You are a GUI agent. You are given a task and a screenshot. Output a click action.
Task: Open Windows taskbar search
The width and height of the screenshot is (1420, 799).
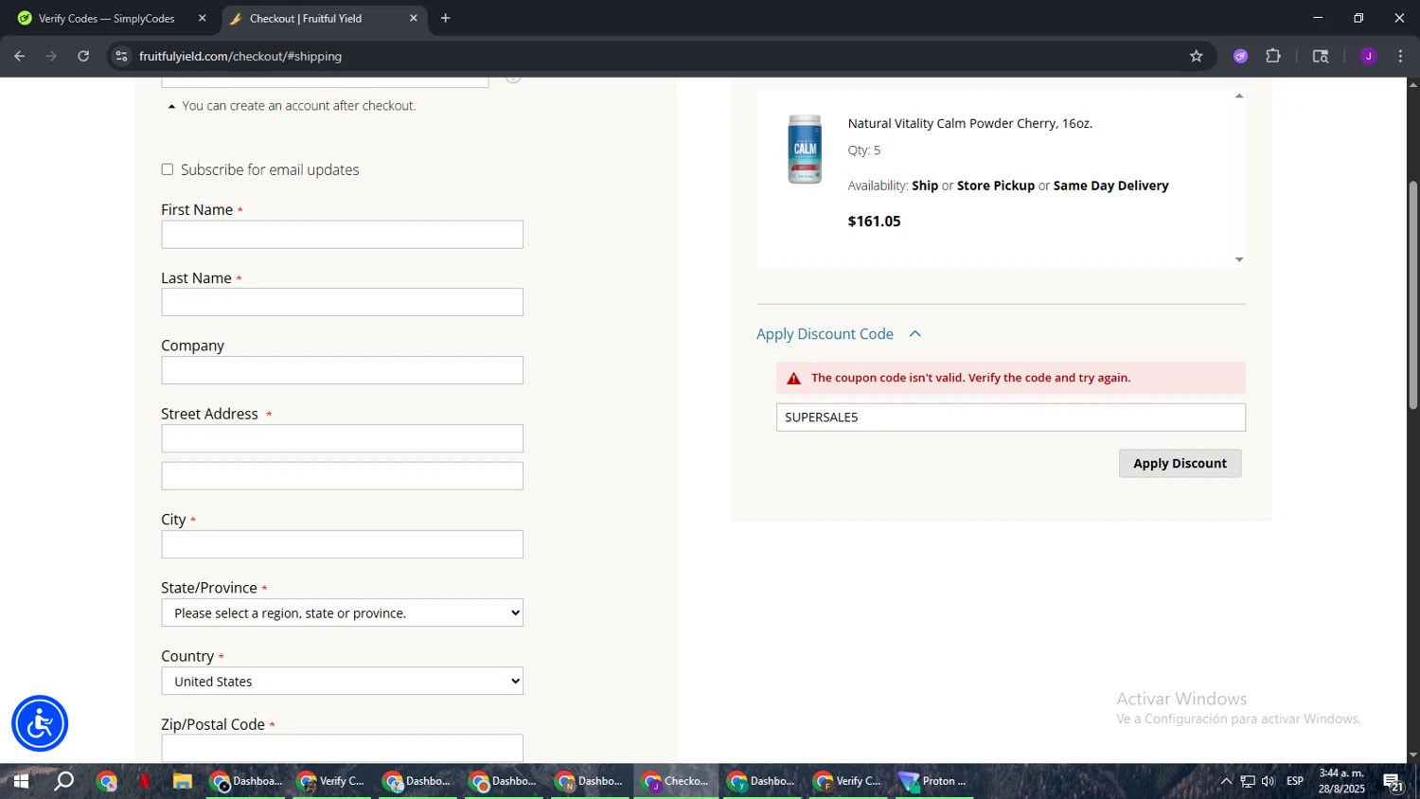coord(64,781)
